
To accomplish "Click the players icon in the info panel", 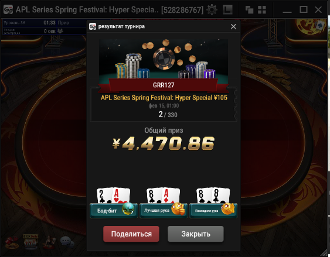I will click(60, 31).
